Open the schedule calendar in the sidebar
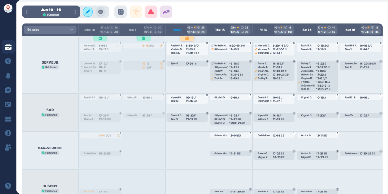 point(8,47)
